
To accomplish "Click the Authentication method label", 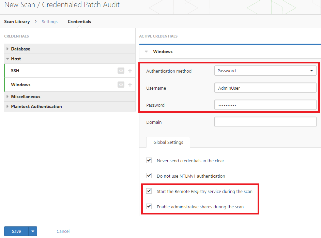I will [x=169, y=71].
